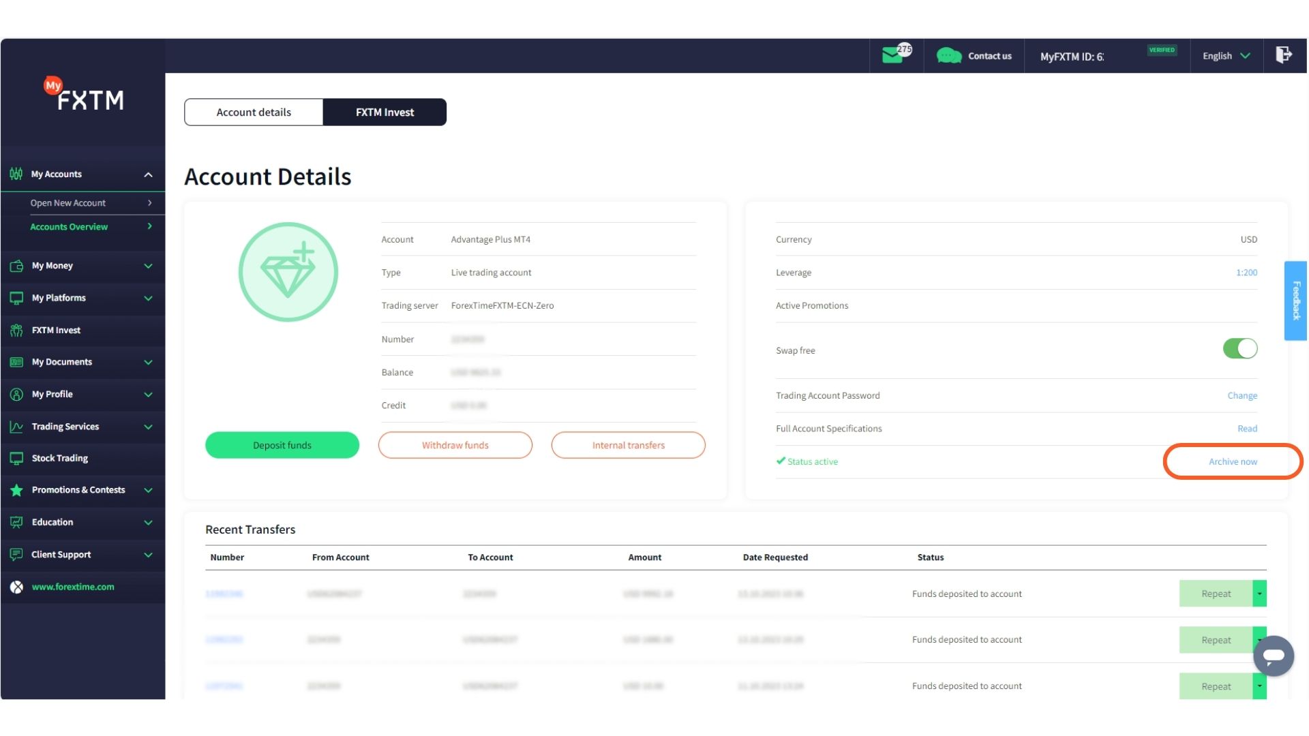Click the MyFXTM logo
The width and height of the screenshot is (1309, 736).
point(84,94)
